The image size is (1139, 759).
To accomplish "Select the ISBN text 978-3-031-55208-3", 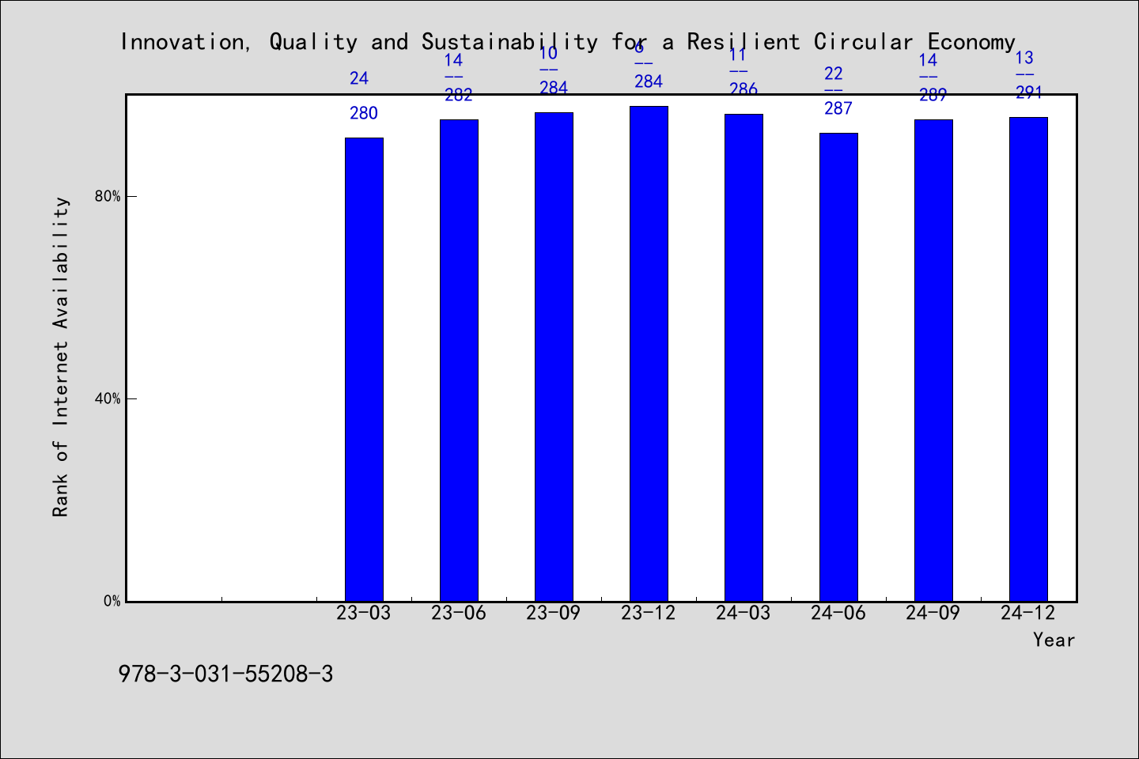I will (225, 674).
